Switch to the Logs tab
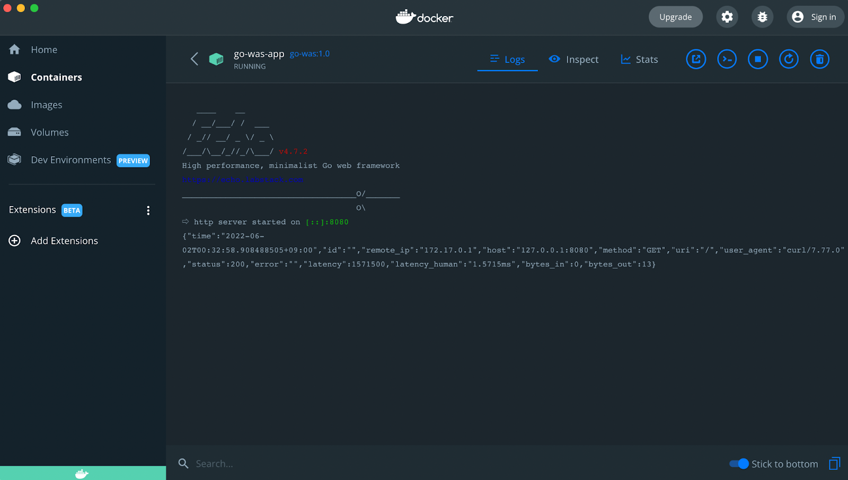The width and height of the screenshot is (848, 480). pos(507,59)
